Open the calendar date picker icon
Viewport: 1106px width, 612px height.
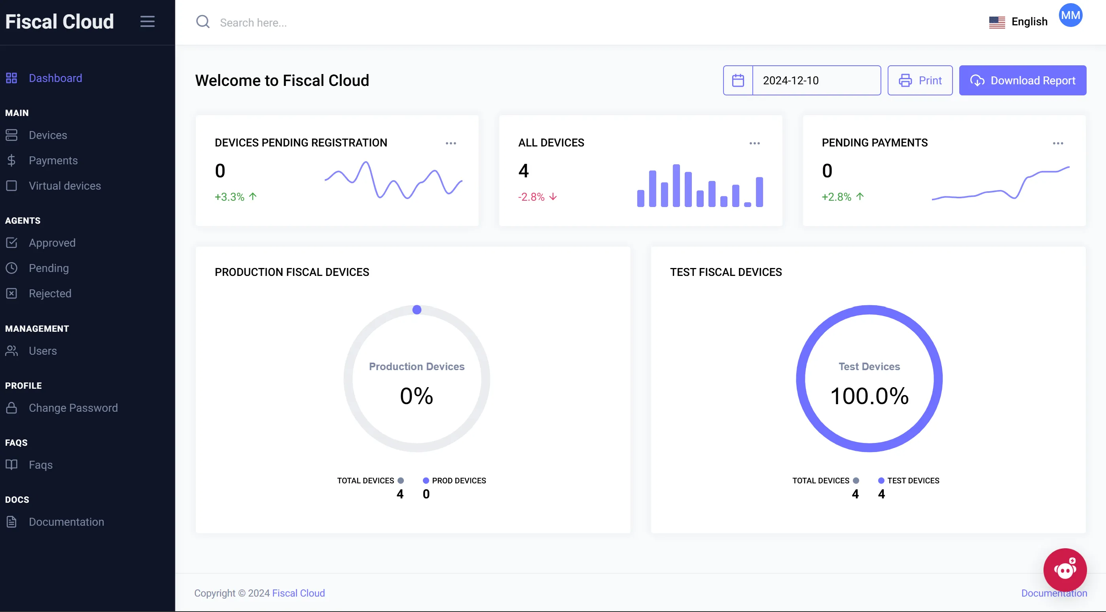click(738, 80)
